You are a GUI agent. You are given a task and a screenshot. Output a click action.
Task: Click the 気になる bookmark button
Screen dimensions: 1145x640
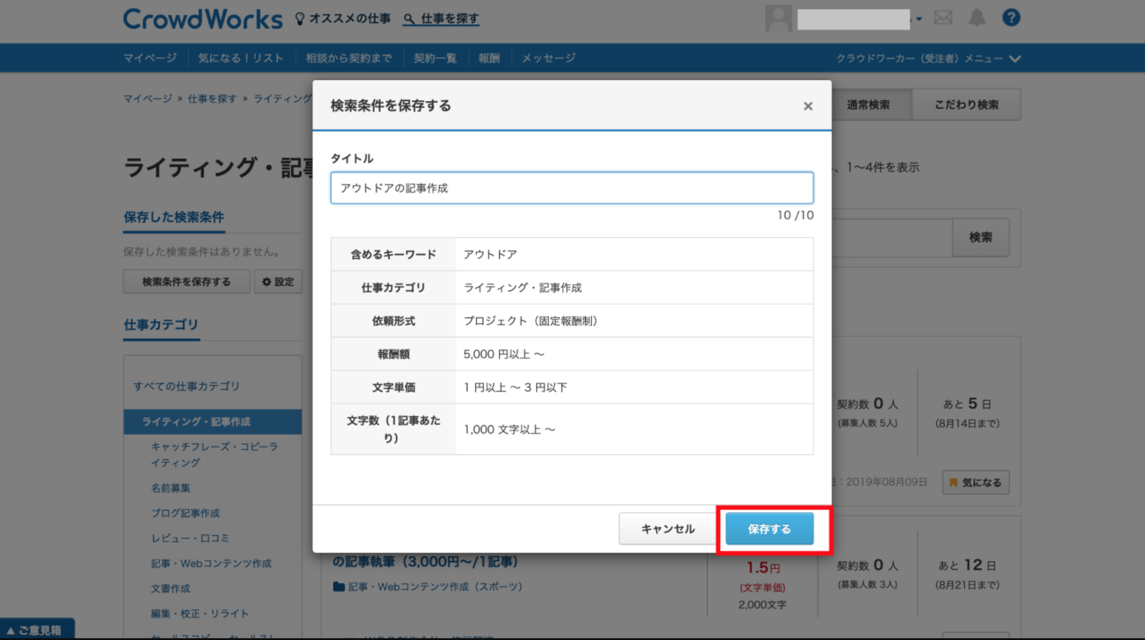click(975, 482)
